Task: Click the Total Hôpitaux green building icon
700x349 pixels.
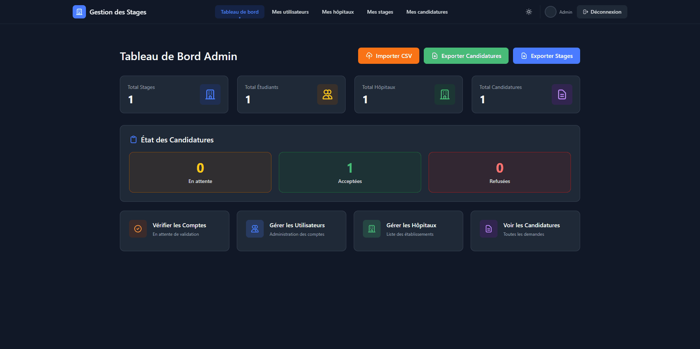Action: coord(444,94)
